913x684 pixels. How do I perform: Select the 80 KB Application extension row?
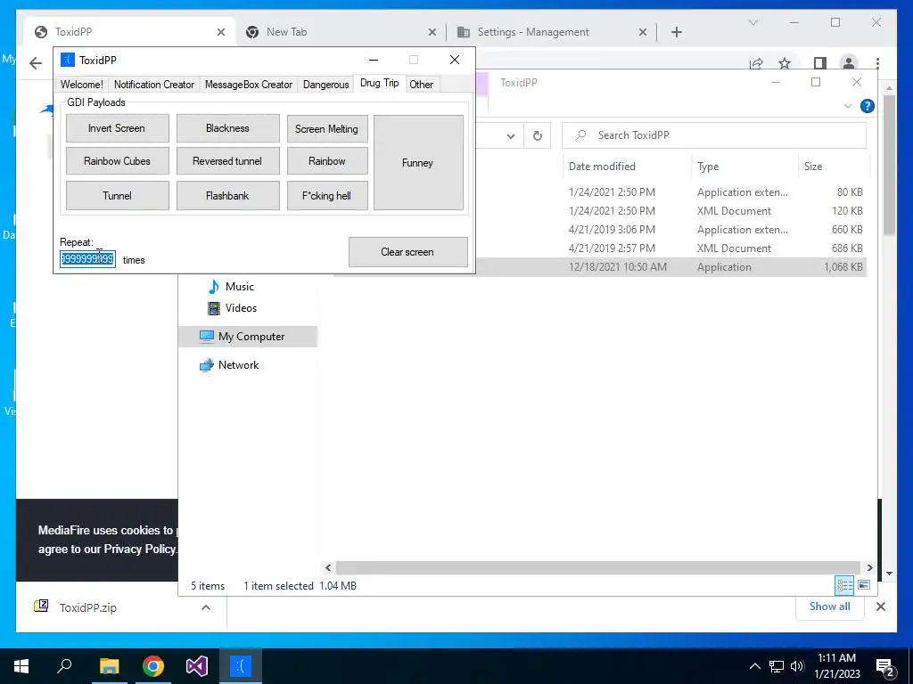tap(670, 192)
